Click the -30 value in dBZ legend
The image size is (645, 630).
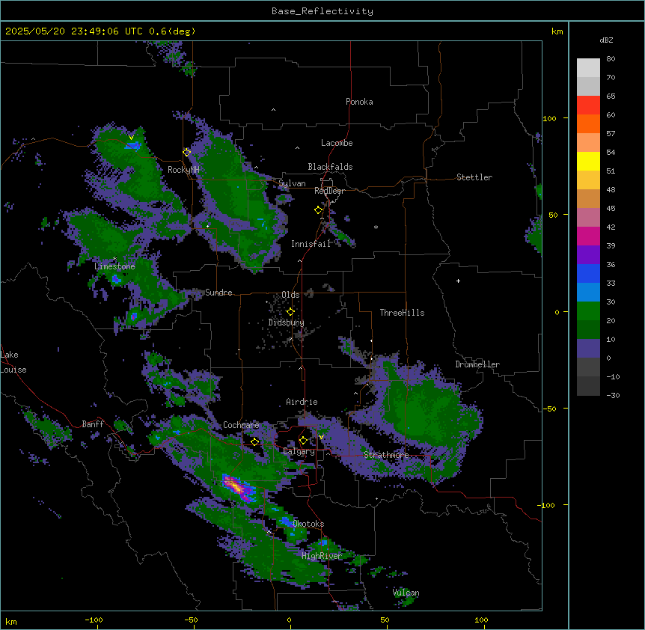(613, 395)
